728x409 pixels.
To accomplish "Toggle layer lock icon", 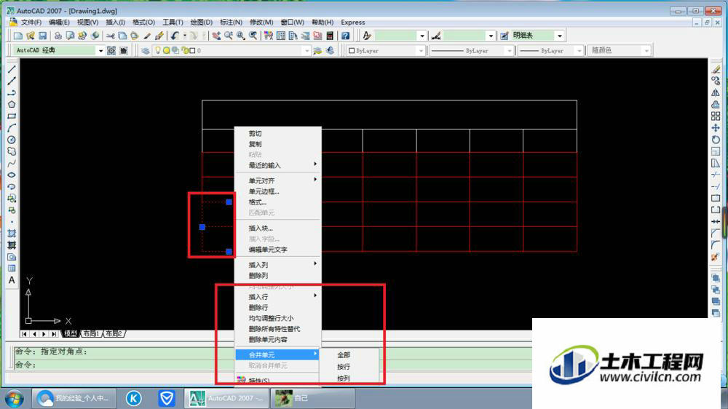I will (184, 51).
